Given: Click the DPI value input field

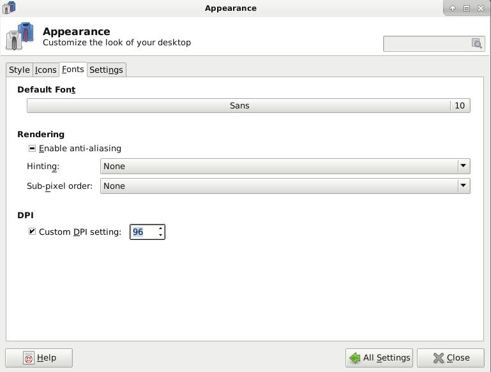Looking at the screenshot, I should (143, 232).
